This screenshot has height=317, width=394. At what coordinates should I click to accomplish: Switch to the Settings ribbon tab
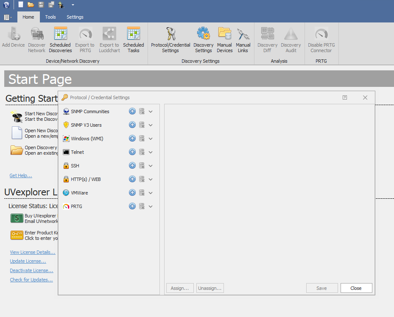75,17
